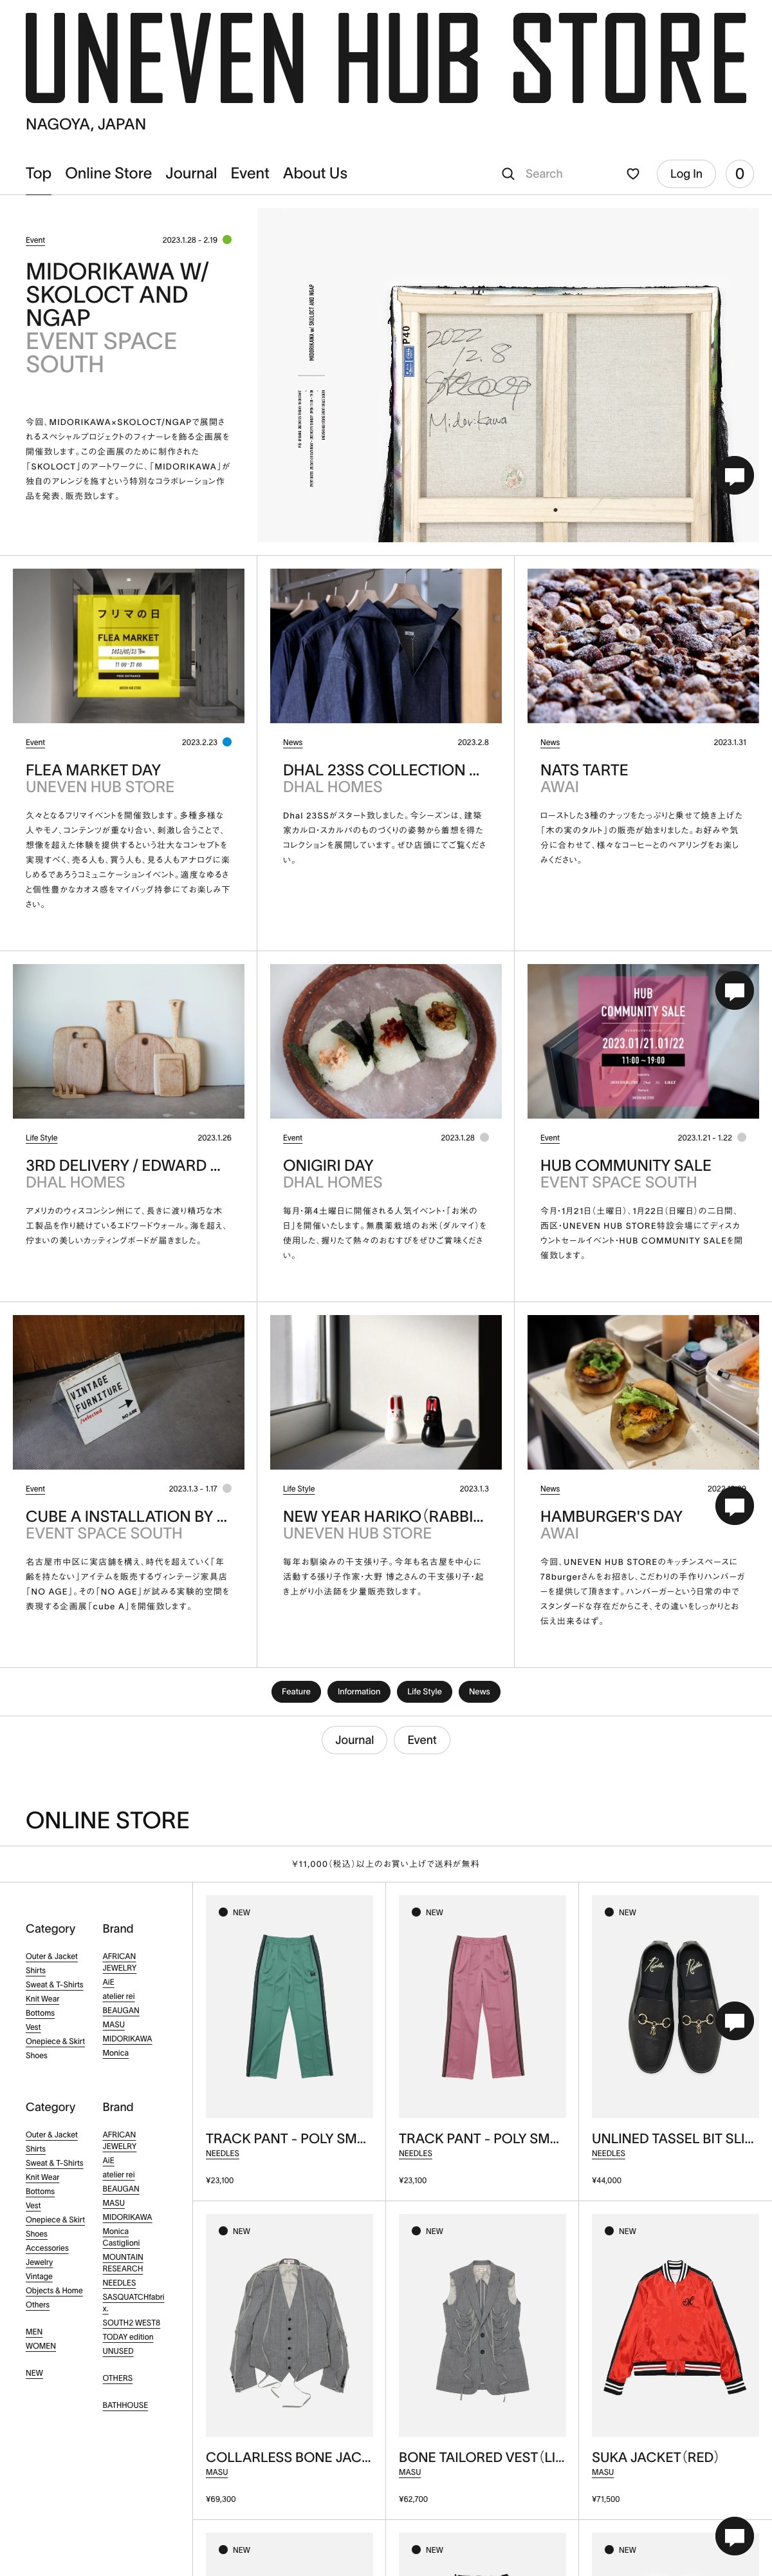Go to About Us in navigation
The image size is (772, 2576).
315,173
